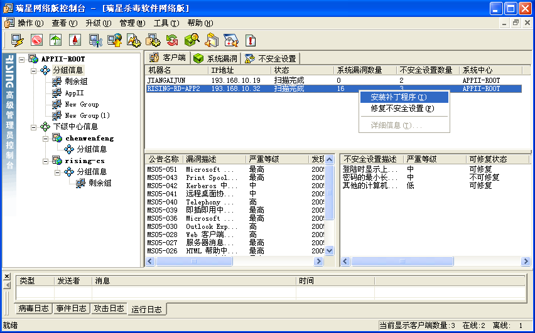Sort by 可修复状态 column header
The image size is (535, 333).
(x=497, y=159)
